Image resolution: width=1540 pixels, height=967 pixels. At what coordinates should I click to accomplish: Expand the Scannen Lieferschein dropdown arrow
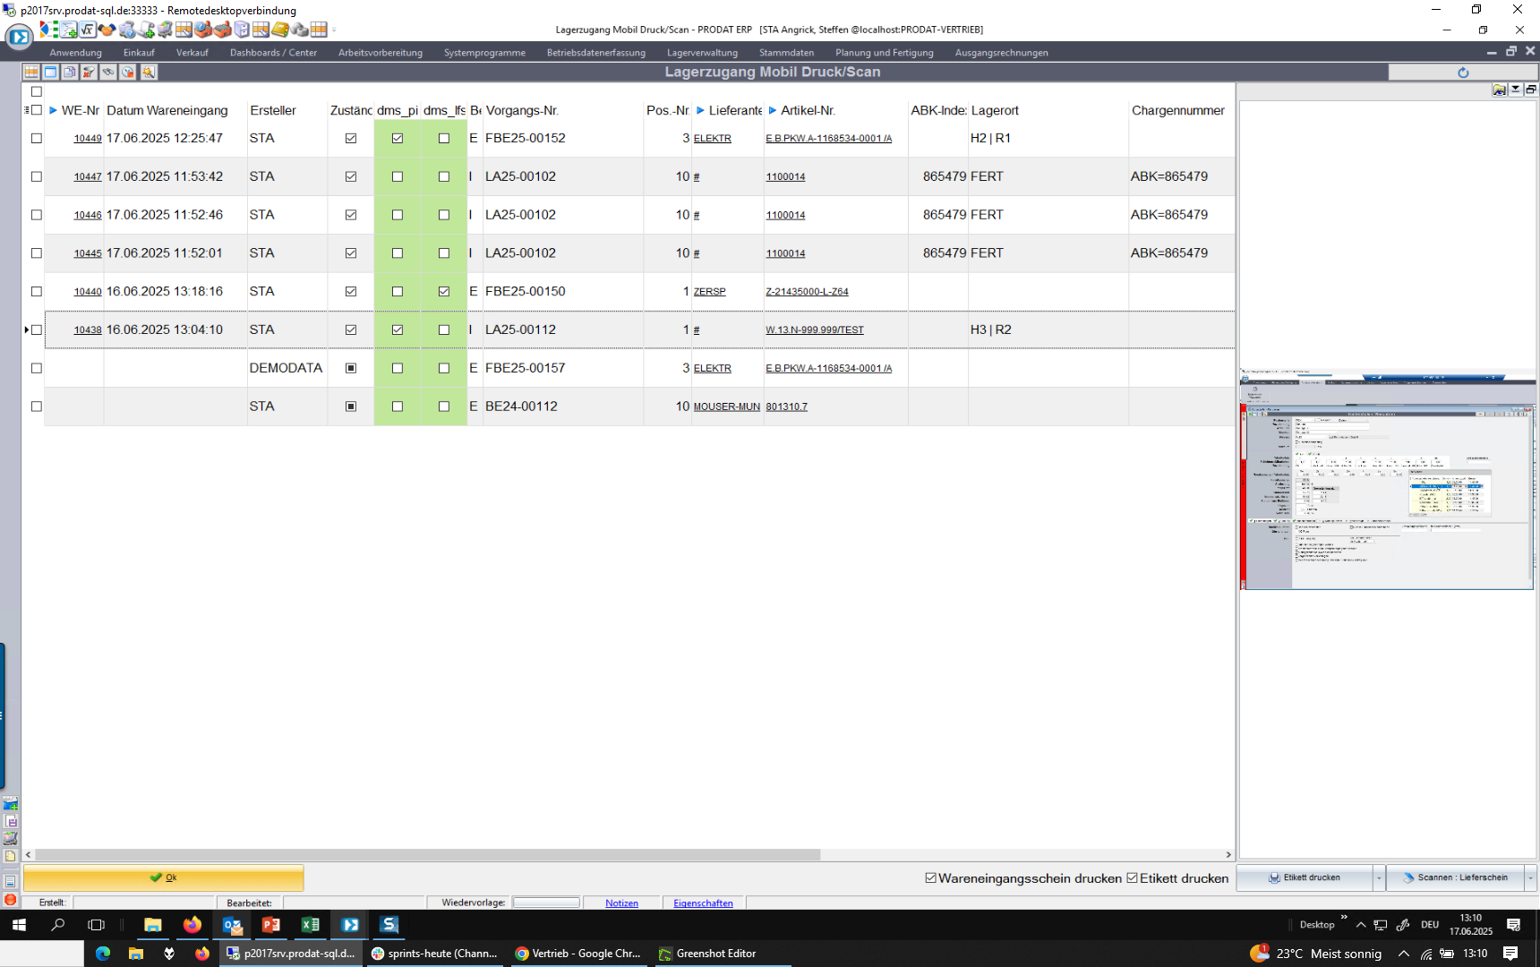pyautogui.click(x=1530, y=878)
